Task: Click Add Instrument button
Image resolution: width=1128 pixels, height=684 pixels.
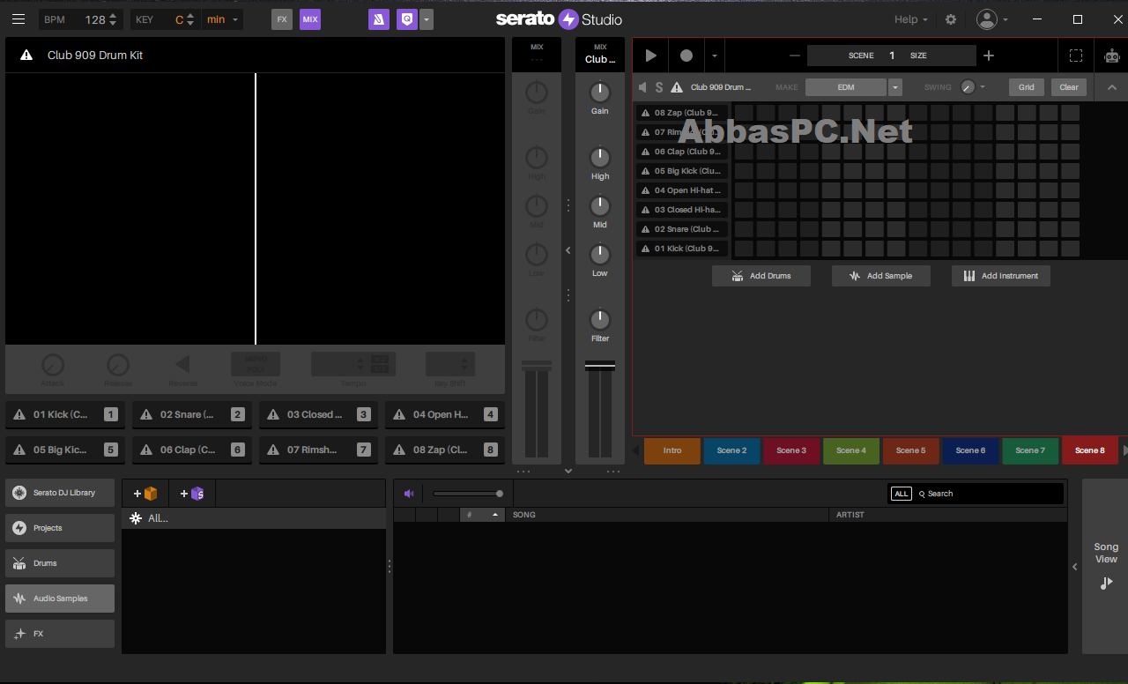Action: click(1001, 276)
